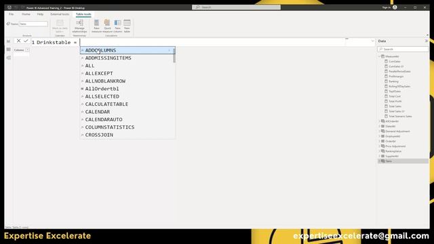Switch to Report view in left sidebar
The image size is (434, 244).
pyautogui.click(x=9, y=41)
